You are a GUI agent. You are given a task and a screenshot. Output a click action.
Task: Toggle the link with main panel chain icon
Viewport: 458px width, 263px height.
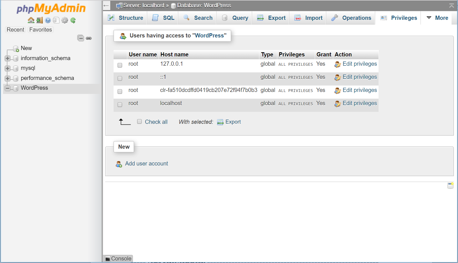pyautogui.click(x=89, y=38)
